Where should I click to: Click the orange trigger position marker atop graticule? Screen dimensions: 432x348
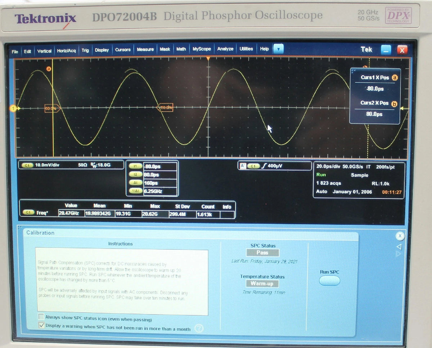[208, 59]
